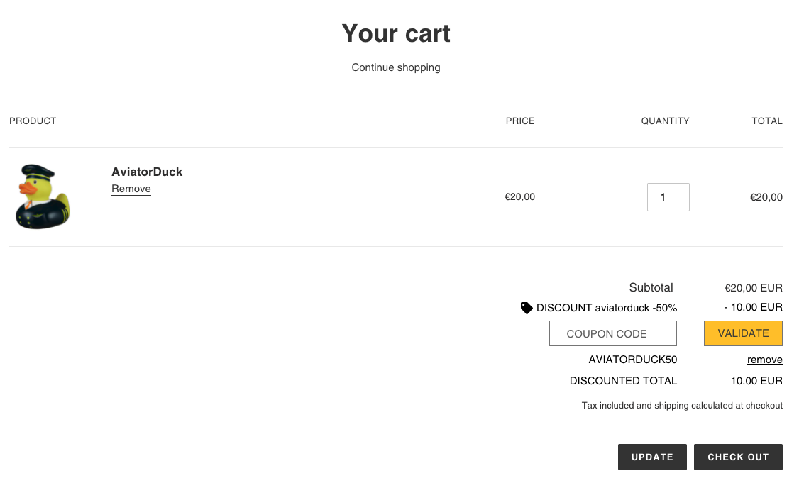804x483 pixels.
Task: Remove AviatorDuck from the cart
Action: (x=131, y=189)
